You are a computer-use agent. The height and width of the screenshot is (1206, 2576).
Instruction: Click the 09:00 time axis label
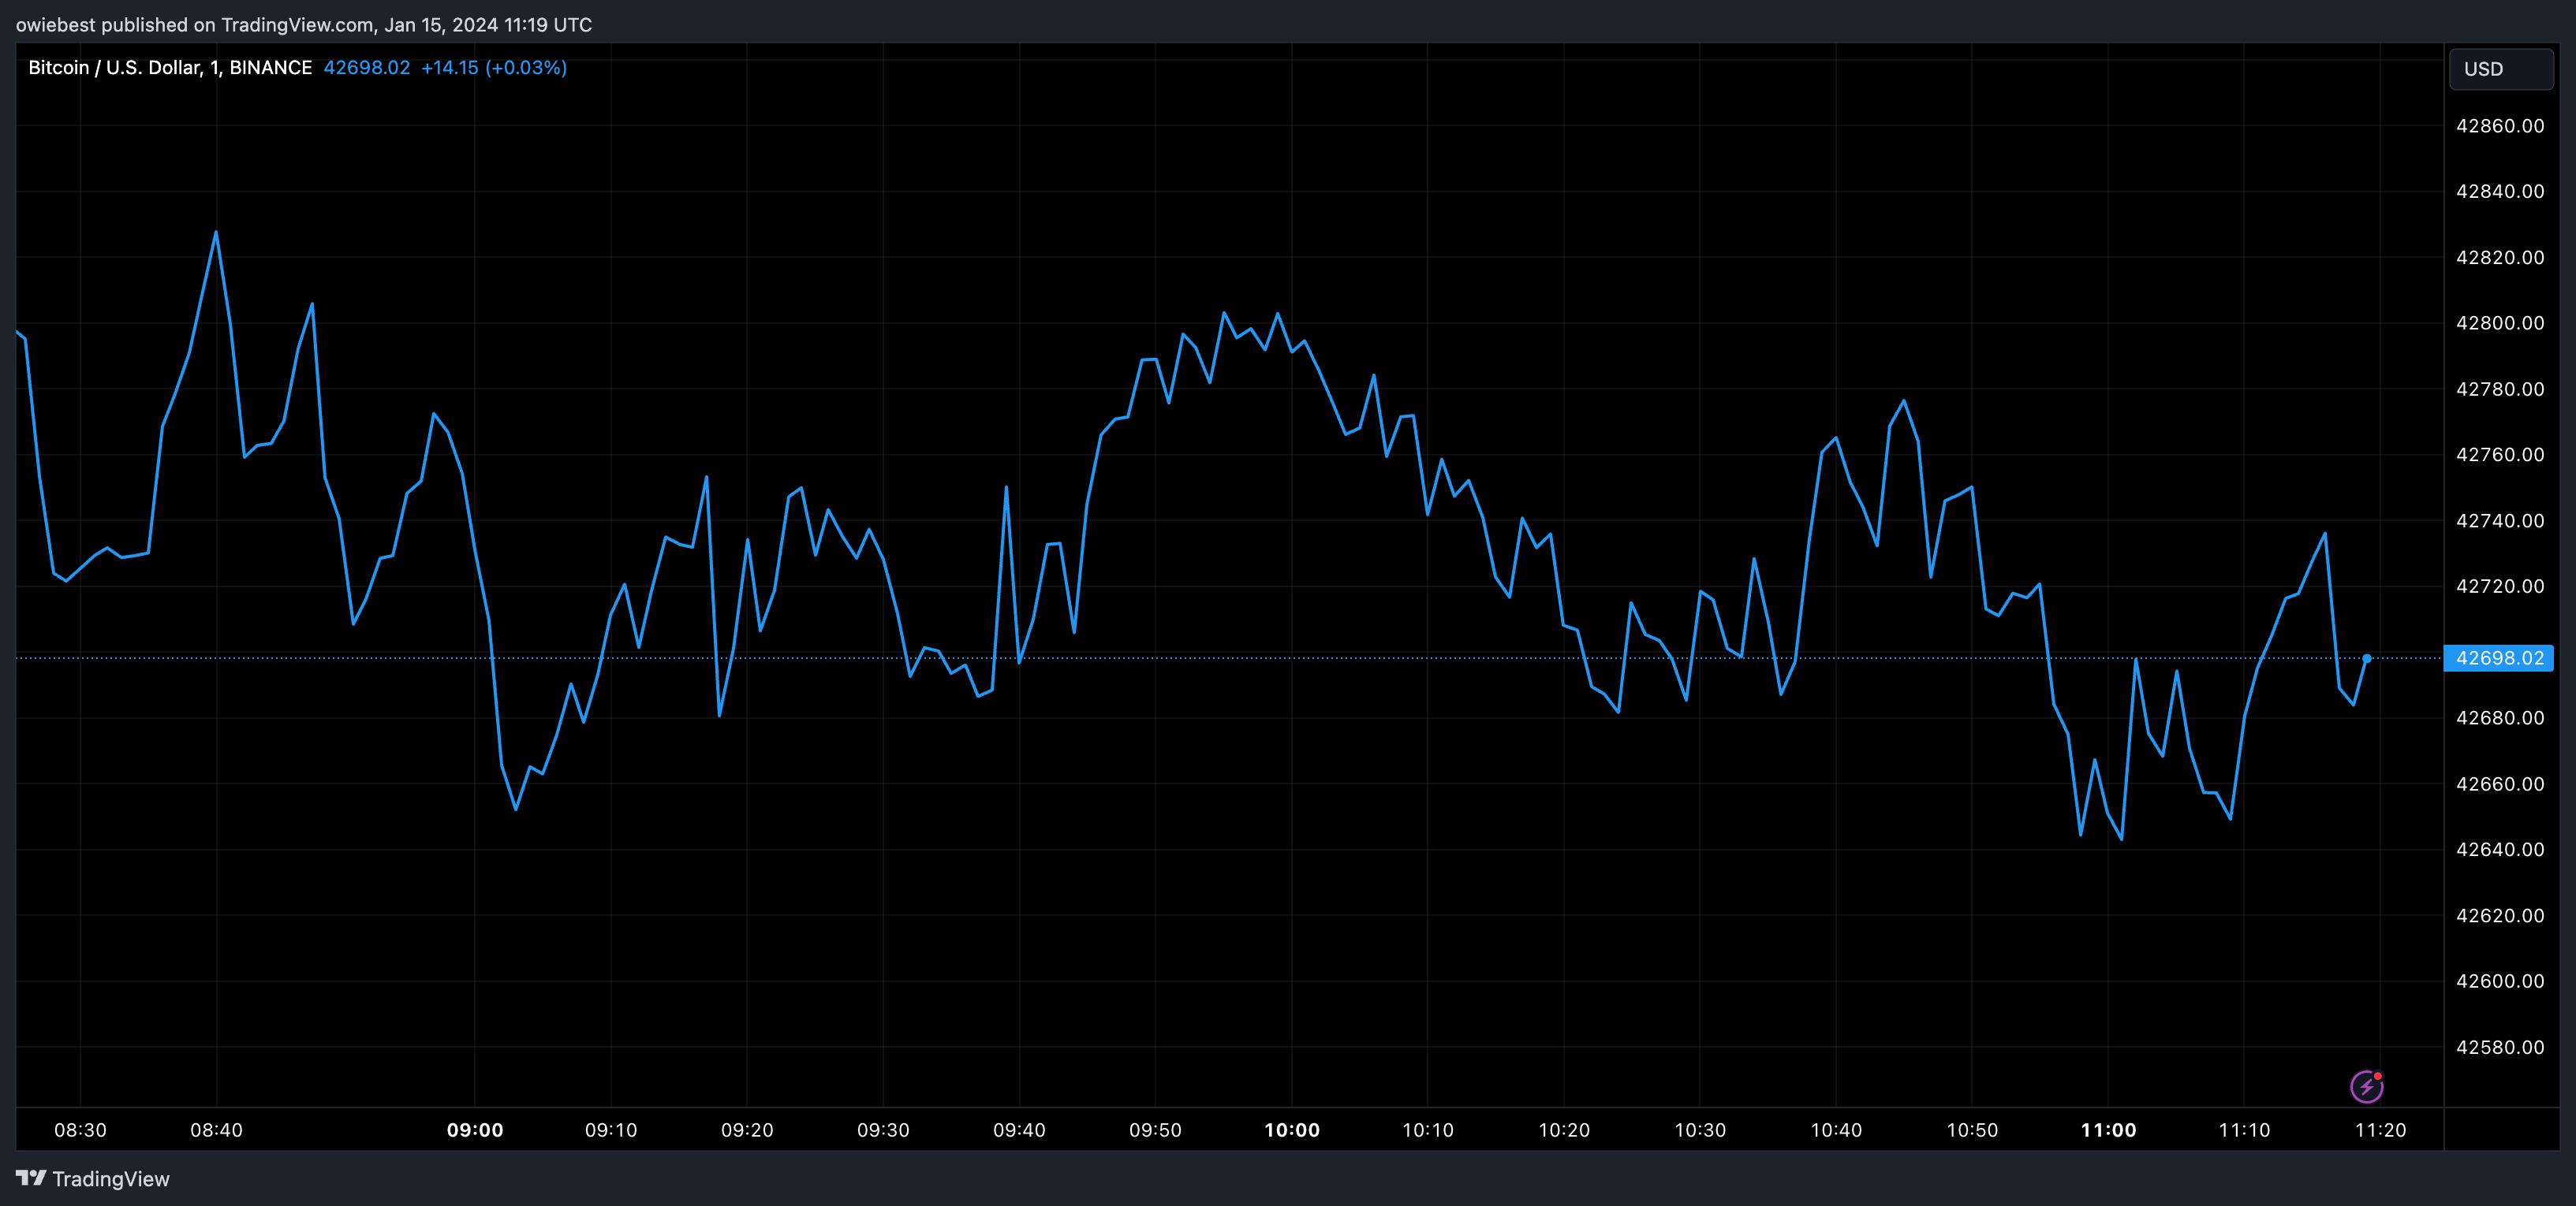coord(475,1130)
